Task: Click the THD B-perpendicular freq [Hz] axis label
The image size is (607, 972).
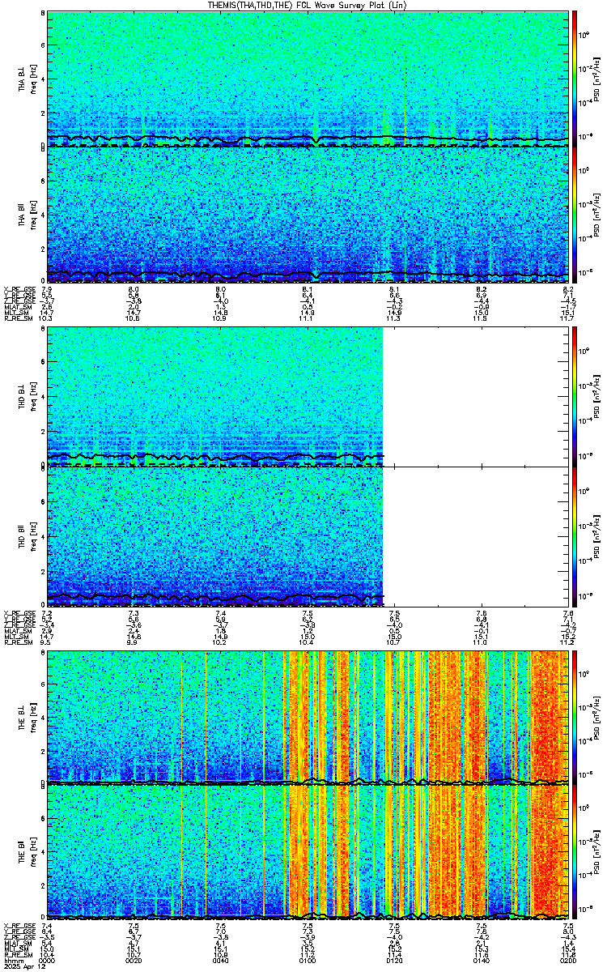Action: tap(33, 397)
